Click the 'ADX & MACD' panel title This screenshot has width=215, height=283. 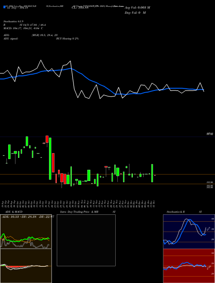14,212
